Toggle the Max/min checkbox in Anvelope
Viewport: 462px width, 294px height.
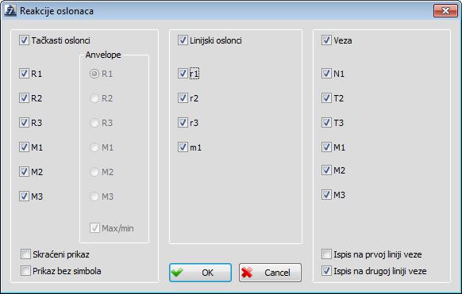tap(94, 228)
